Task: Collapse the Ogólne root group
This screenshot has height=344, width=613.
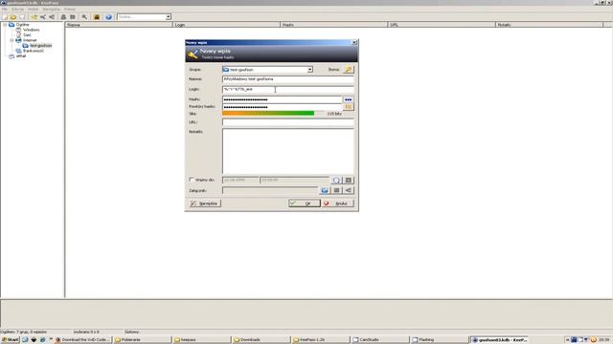Action: [x=5, y=25]
